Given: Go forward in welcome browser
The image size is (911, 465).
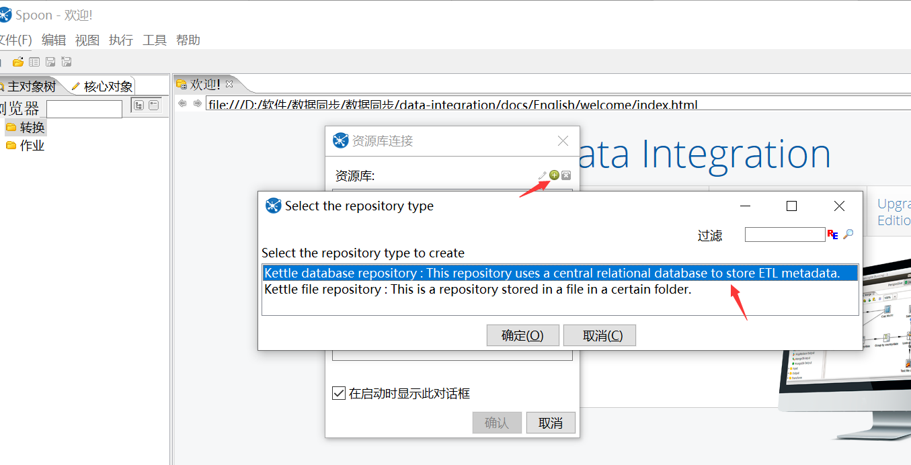Looking at the screenshot, I should click(x=197, y=103).
